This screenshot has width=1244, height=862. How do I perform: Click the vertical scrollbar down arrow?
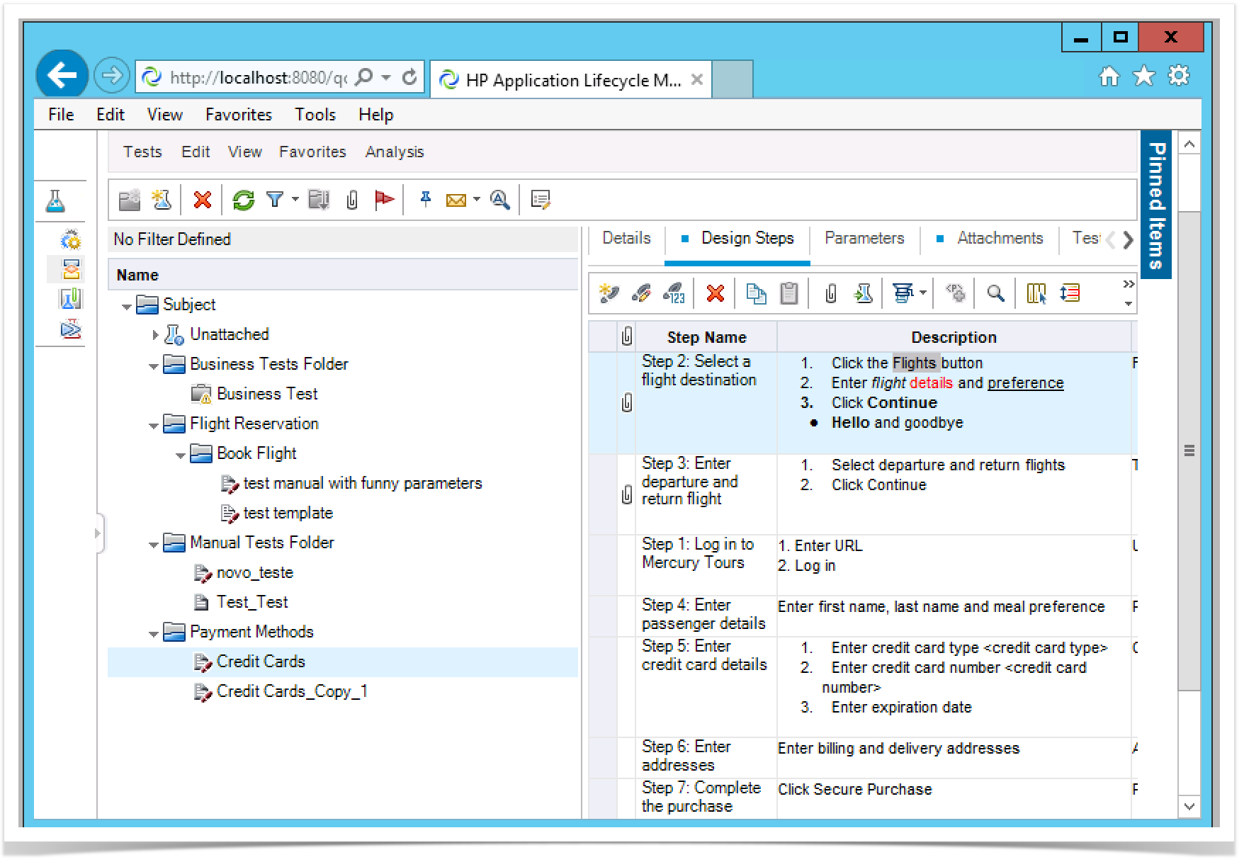tap(1189, 806)
